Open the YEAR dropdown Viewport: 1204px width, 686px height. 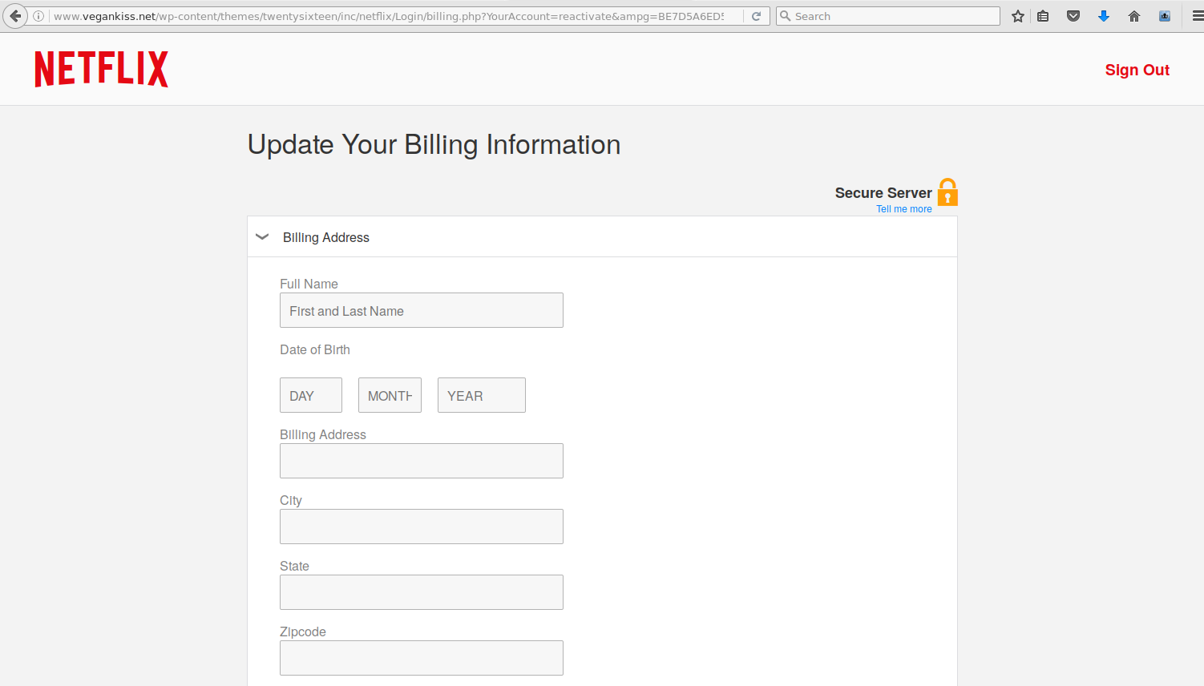(481, 395)
